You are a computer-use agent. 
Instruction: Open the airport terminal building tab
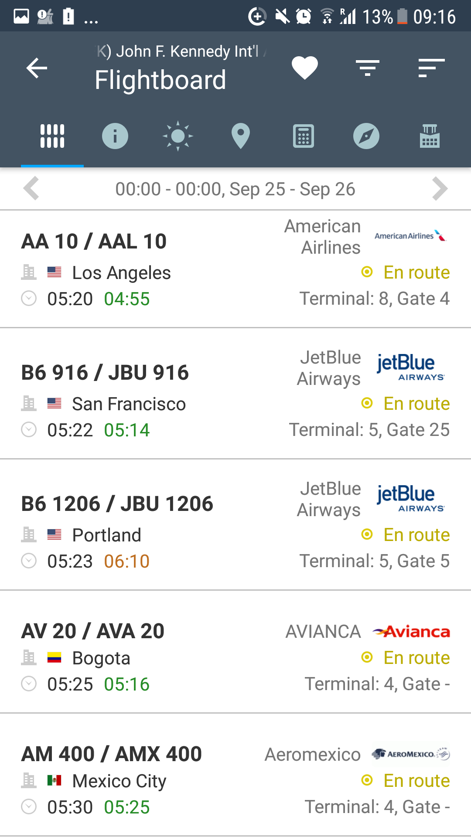coord(430,136)
